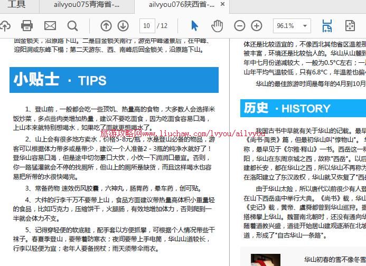Expand the 96.1% zoom dropdown
This screenshot has width=366, height=266.
[305, 26]
